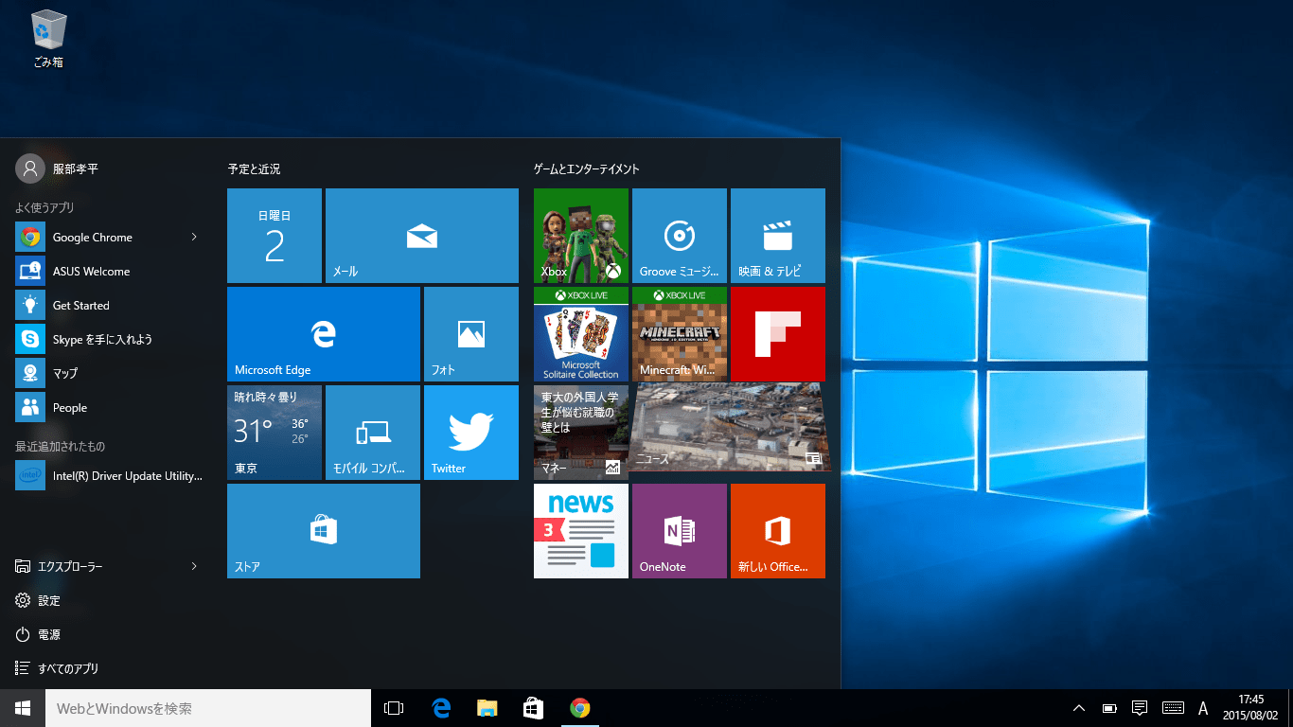The height and width of the screenshot is (727, 1293).
Task: Open the 映画 & テレビ tile
Action: click(778, 236)
